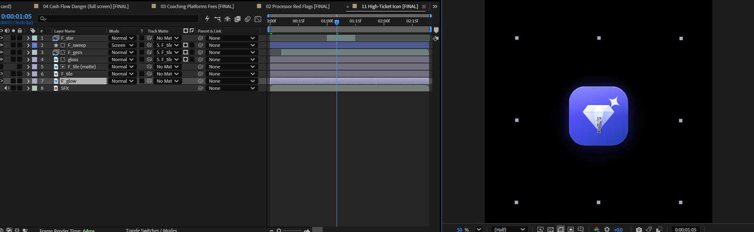754x232 pixels.
Task: Enable frame blending for composition icon
Action: (x=238, y=19)
